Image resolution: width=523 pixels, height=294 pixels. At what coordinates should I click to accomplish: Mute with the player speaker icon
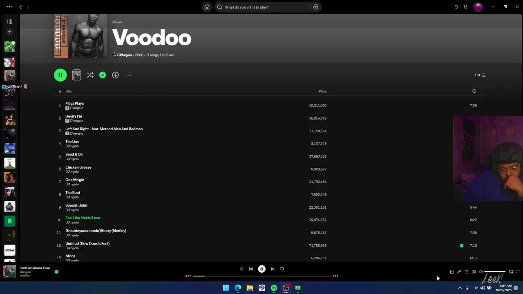tap(481, 272)
